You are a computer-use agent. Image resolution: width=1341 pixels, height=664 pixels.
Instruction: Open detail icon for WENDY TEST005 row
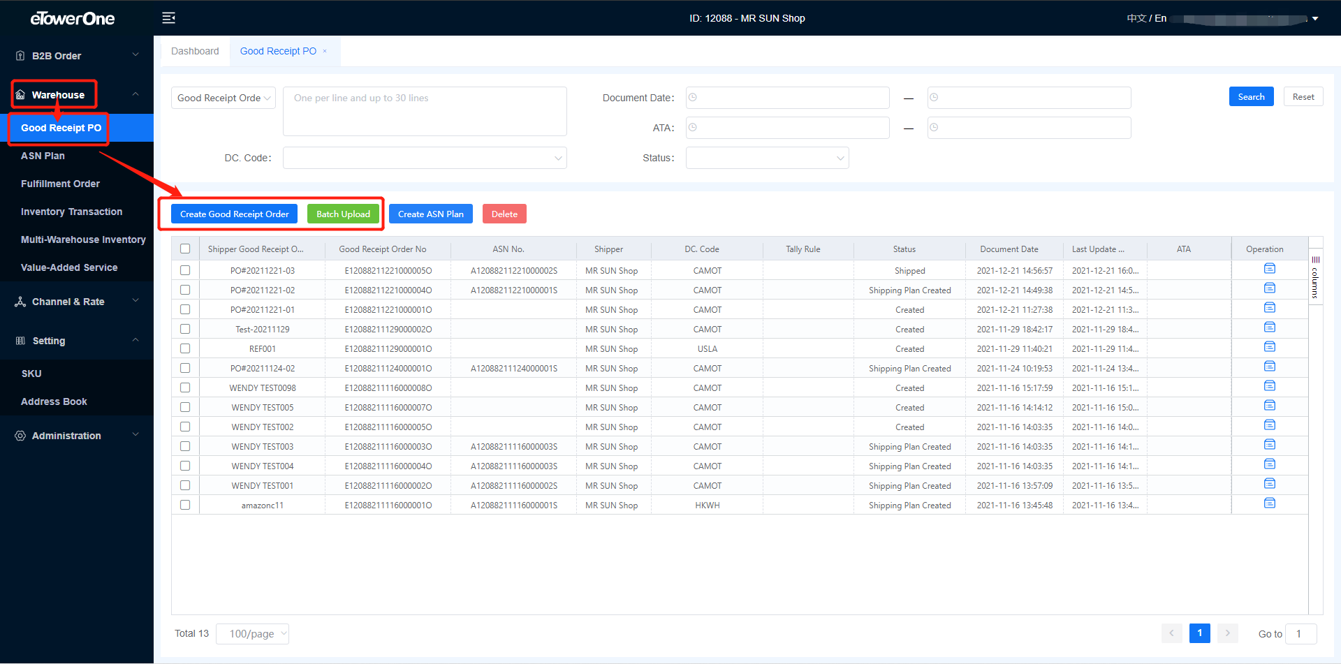tap(1270, 406)
